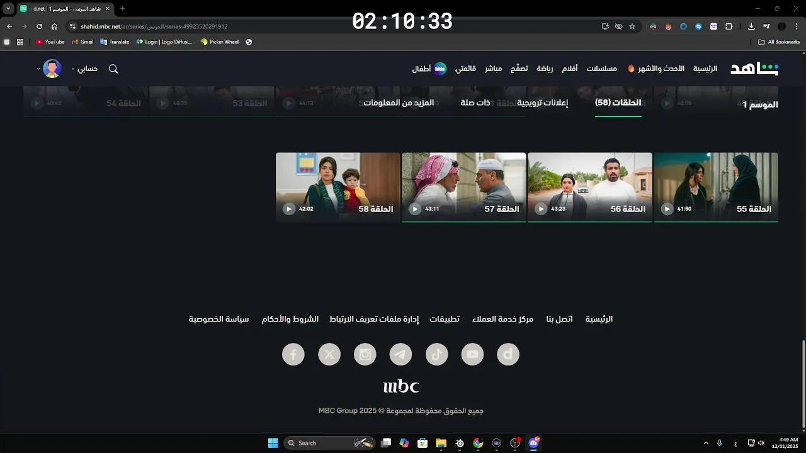Click the flame extension icon
The width and height of the screenshot is (806, 453).
[668, 26]
